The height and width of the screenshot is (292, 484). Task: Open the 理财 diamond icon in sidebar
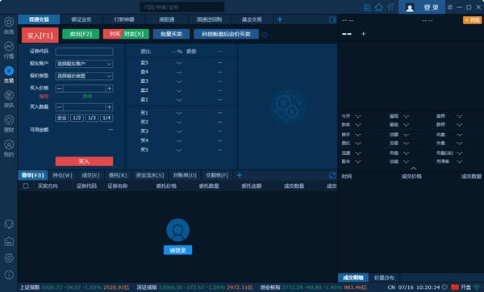pyautogui.click(x=9, y=119)
